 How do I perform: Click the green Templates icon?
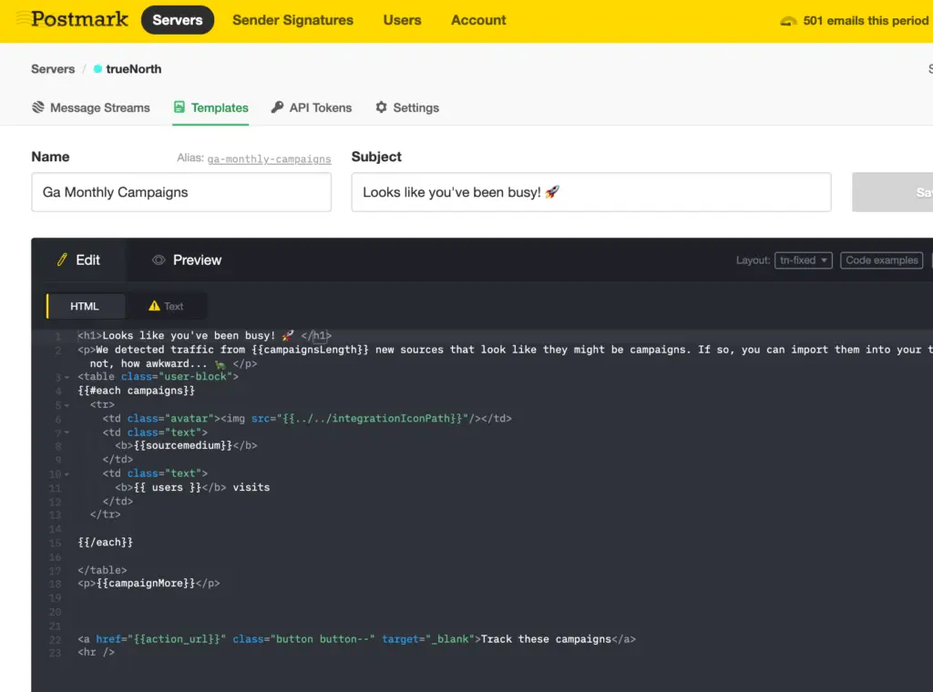pos(179,107)
